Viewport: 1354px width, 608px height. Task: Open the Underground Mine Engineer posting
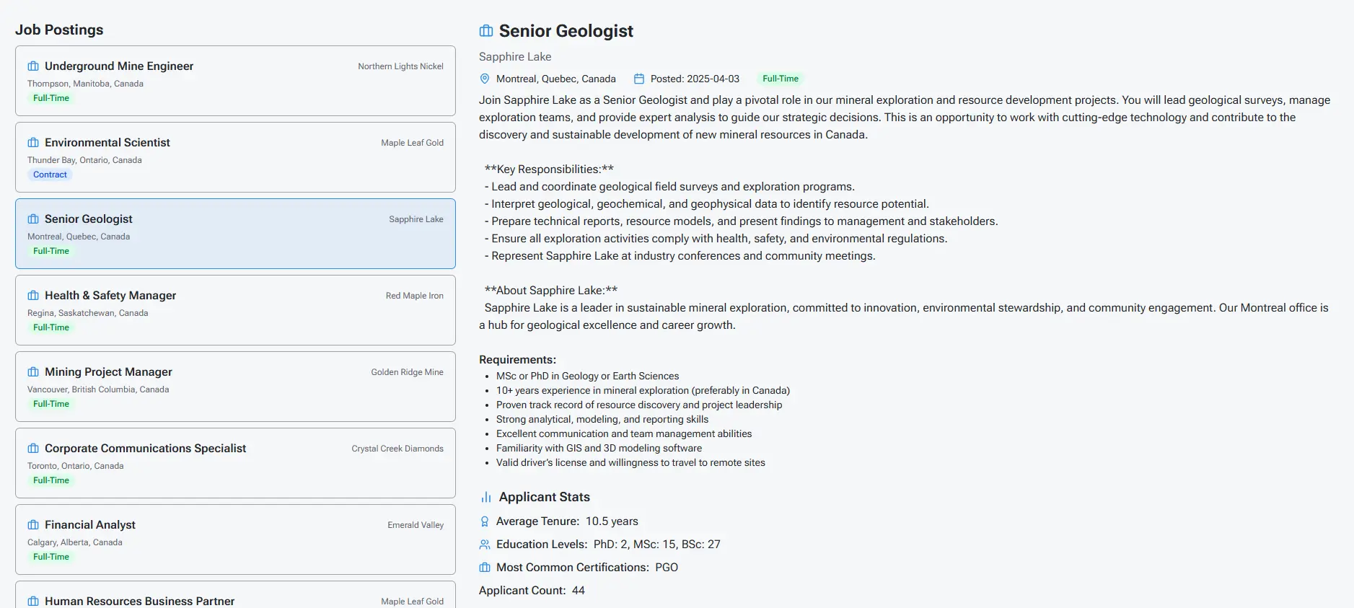coord(235,80)
